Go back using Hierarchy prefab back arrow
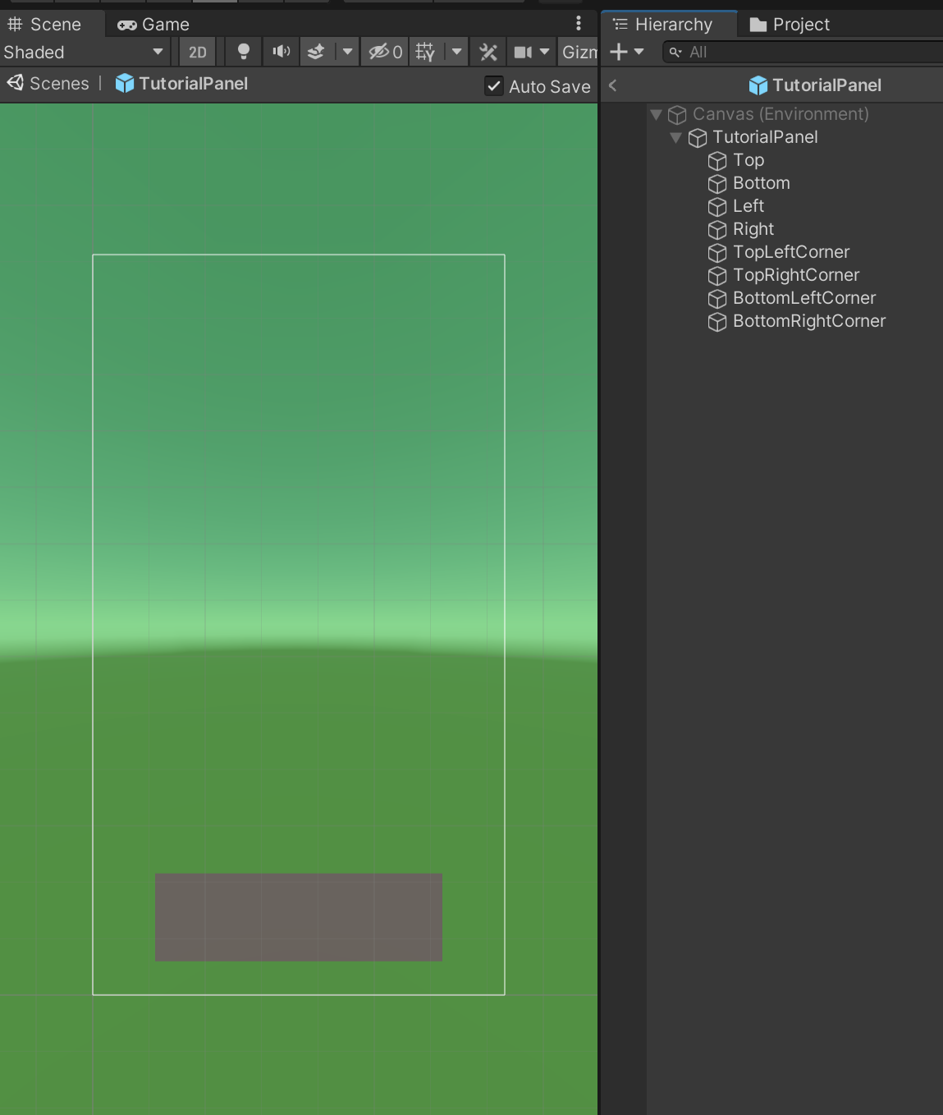This screenshot has width=943, height=1115. tap(612, 85)
